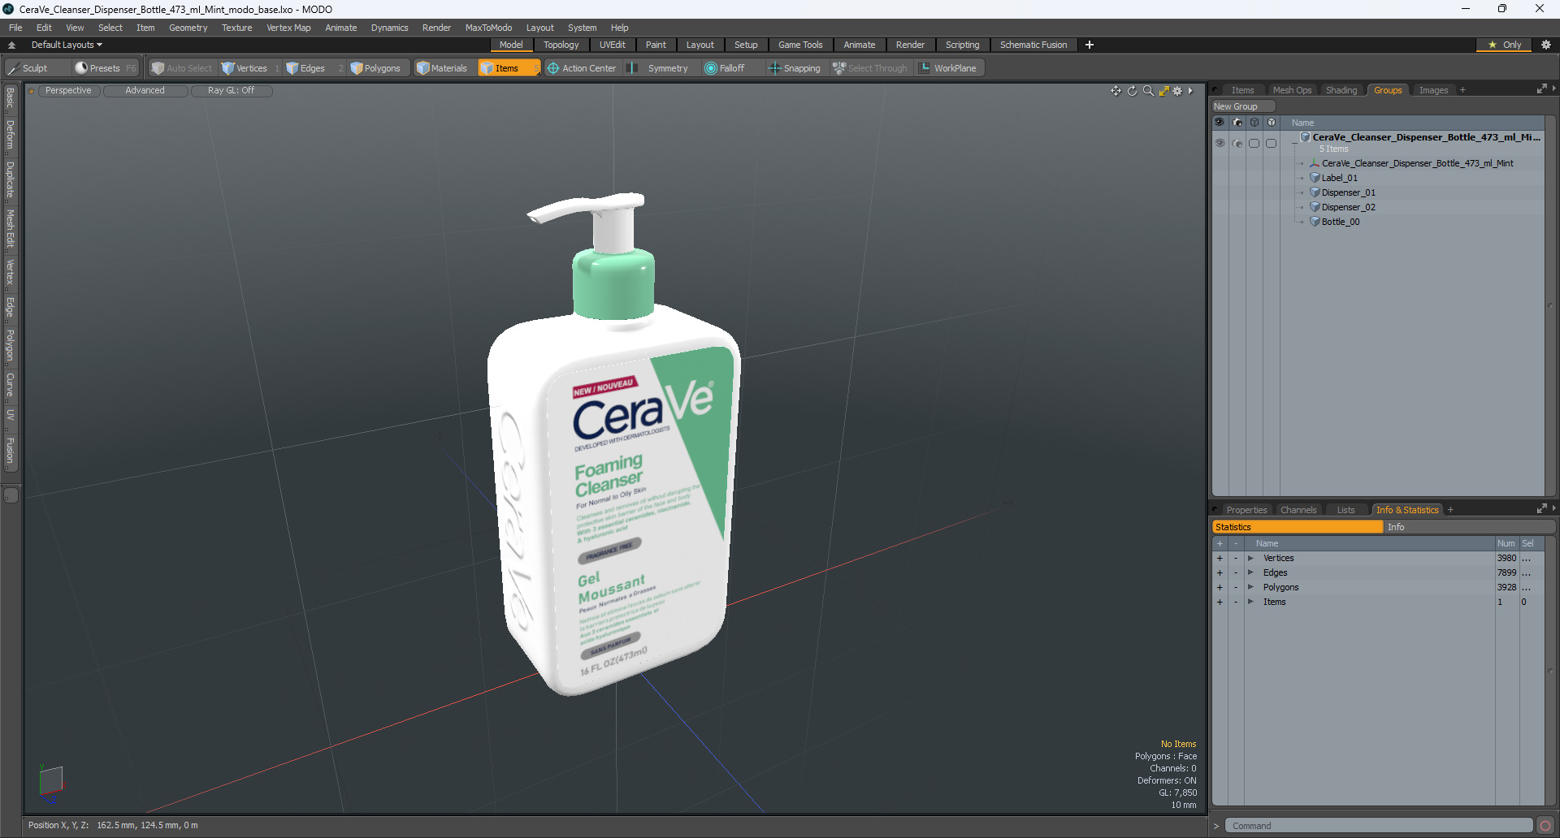Click the viewport rotate icon
This screenshot has height=838, width=1560.
[x=1132, y=91]
